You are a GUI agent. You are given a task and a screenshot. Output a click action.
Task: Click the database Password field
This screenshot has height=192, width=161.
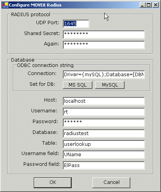[x=104, y=123]
